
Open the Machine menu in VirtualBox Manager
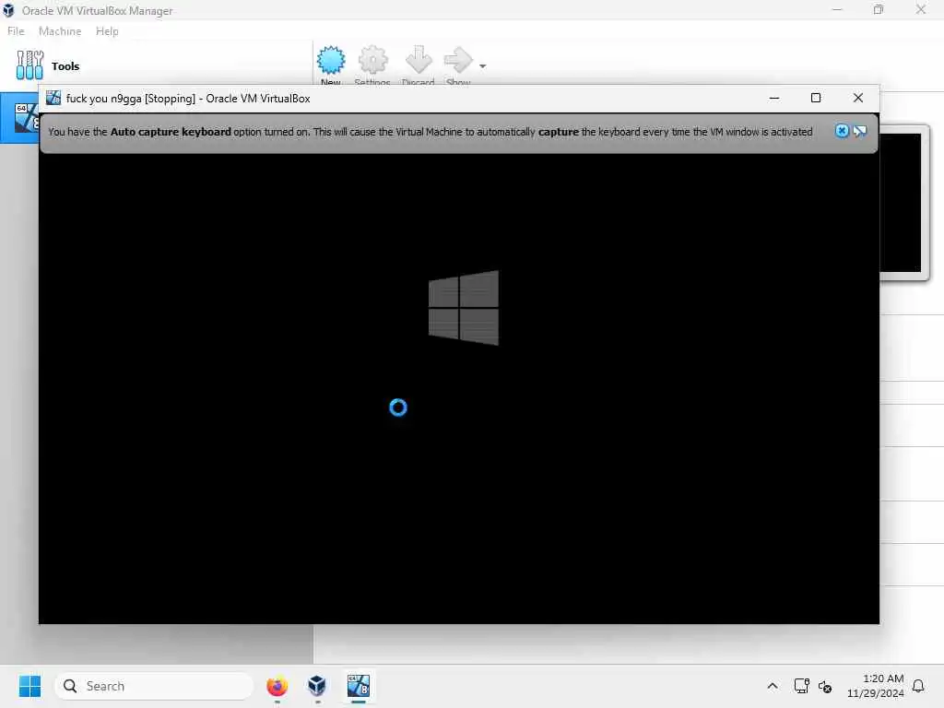pos(60,31)
